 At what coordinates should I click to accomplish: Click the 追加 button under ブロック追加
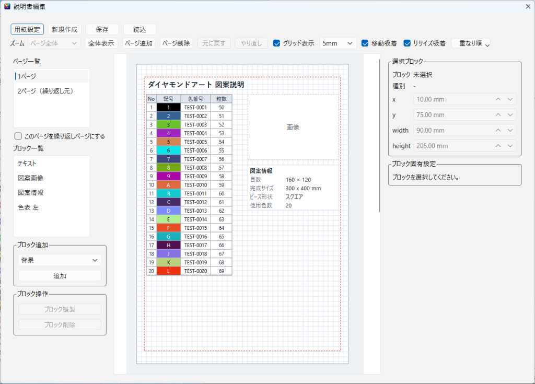click(x=60, y=276)
